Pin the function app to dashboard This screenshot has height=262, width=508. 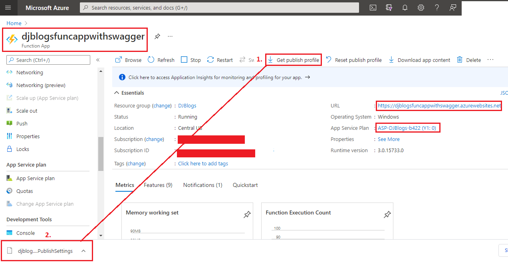click(157, 36)
